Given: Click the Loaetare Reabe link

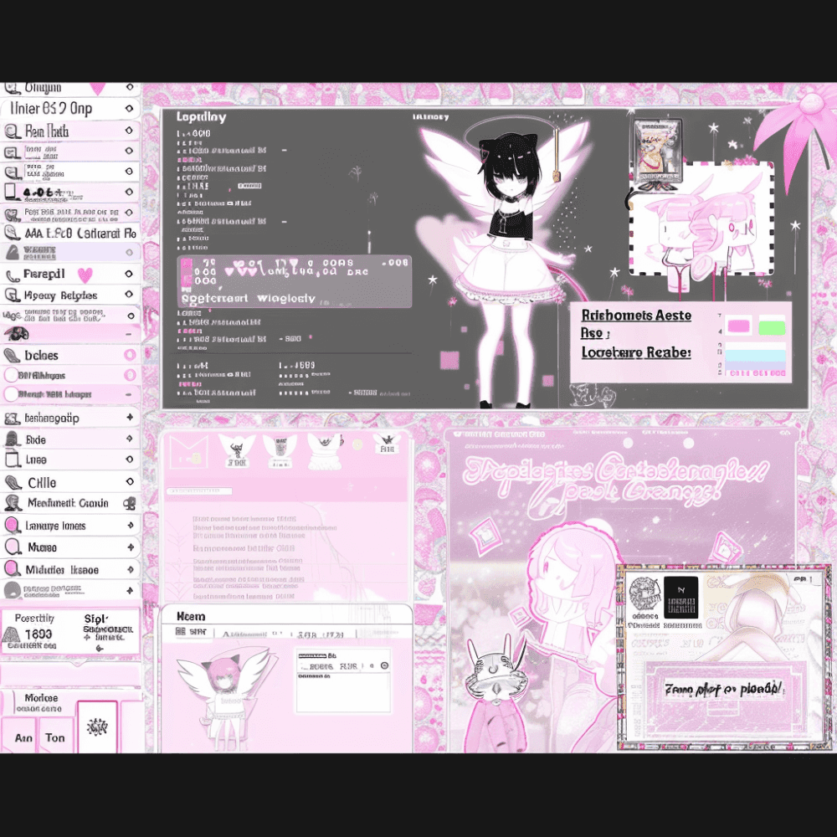Looking at the screenshot, I should pos(636,352).
